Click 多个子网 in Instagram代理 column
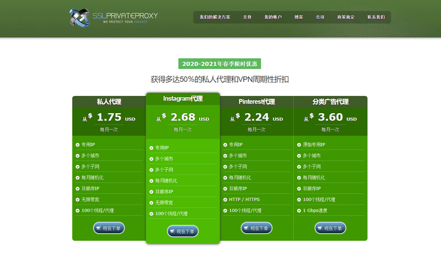441x253 pixels. [164, 170]
